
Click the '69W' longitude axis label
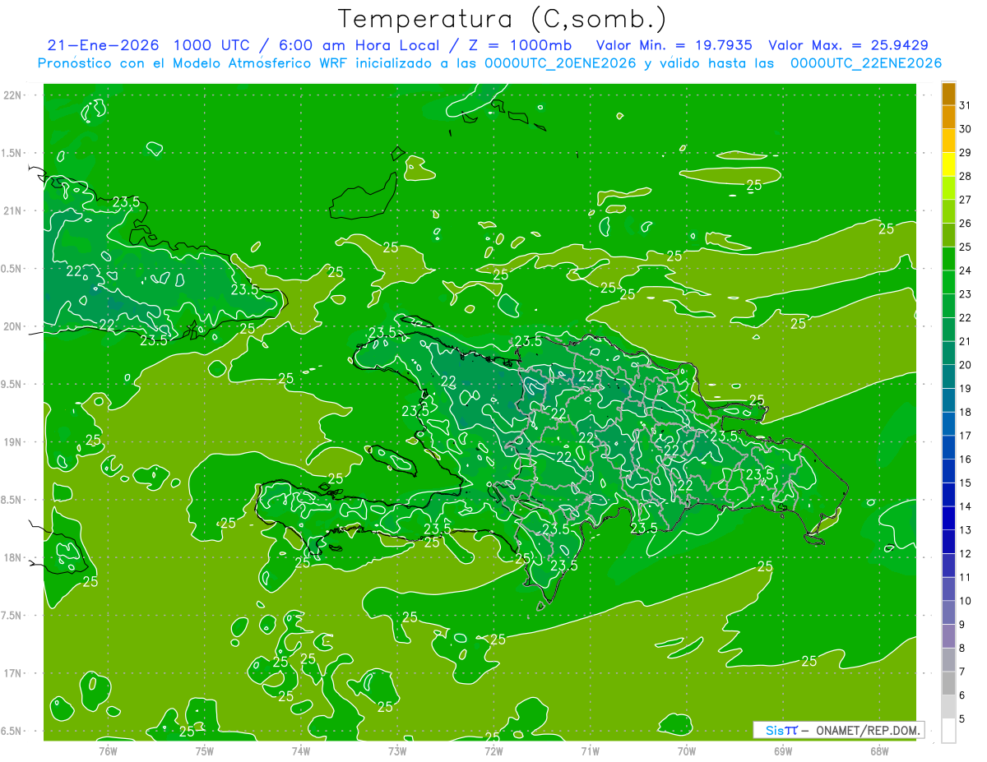pos(783,750)
